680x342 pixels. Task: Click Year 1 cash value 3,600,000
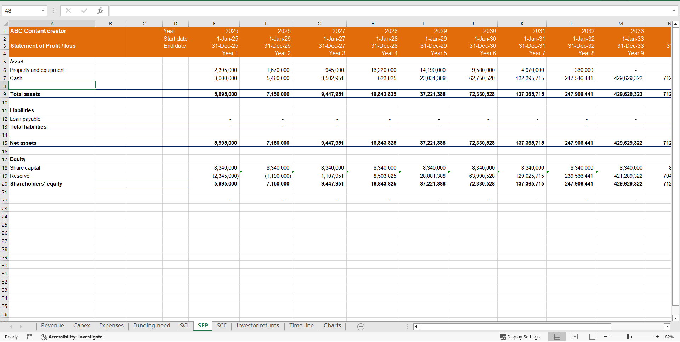click(x=214, y=78)
